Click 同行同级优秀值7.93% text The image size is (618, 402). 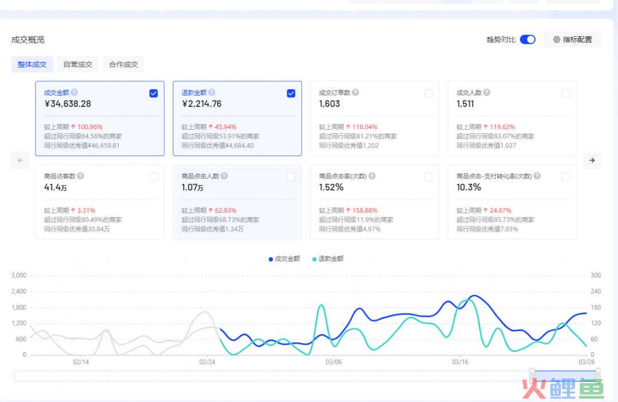487,229
